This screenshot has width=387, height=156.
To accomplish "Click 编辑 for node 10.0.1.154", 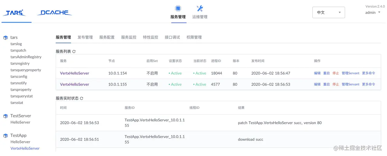I will click(317, 73).
